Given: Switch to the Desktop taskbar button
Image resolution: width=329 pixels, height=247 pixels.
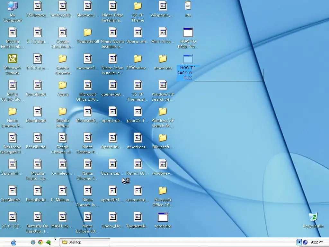Looking at the screenshot, I should [x=85, y=242].
